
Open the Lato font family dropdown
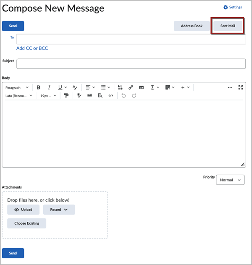pos(19,96)
